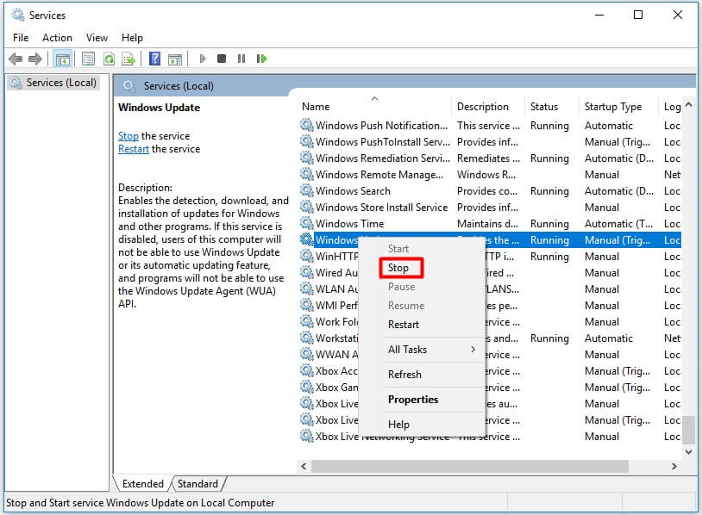Toggle the Show/Hide Console Tree icon
The height and width of the screenshot is (515, 702).
pyautogui.click(x=63, y=59)
